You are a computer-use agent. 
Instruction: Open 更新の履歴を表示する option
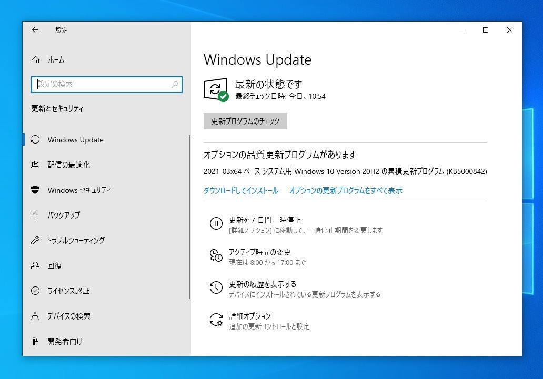[295, 289]
